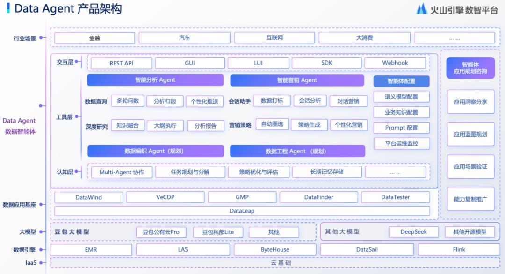Select the 智能体配置 header

[401, 81]
